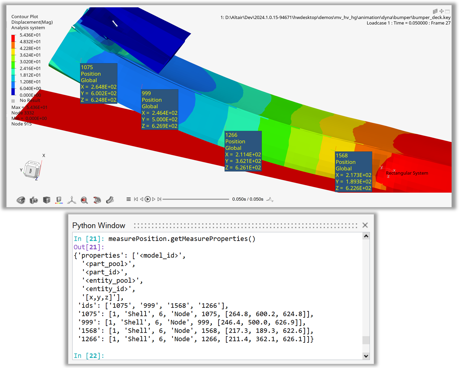Click the Out[21] output label
This screenshot has height=368, width=459.
89,247
